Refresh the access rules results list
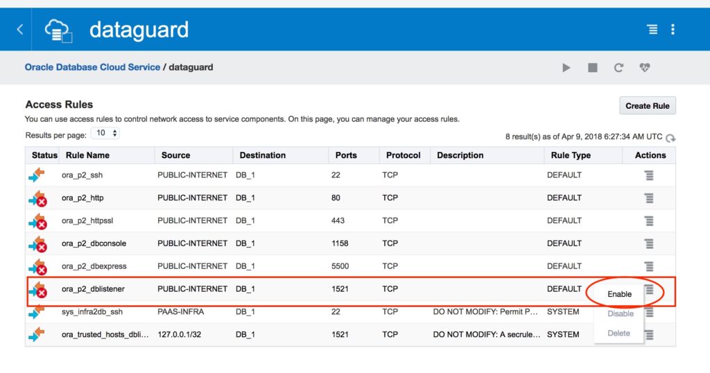 (670, 138)
